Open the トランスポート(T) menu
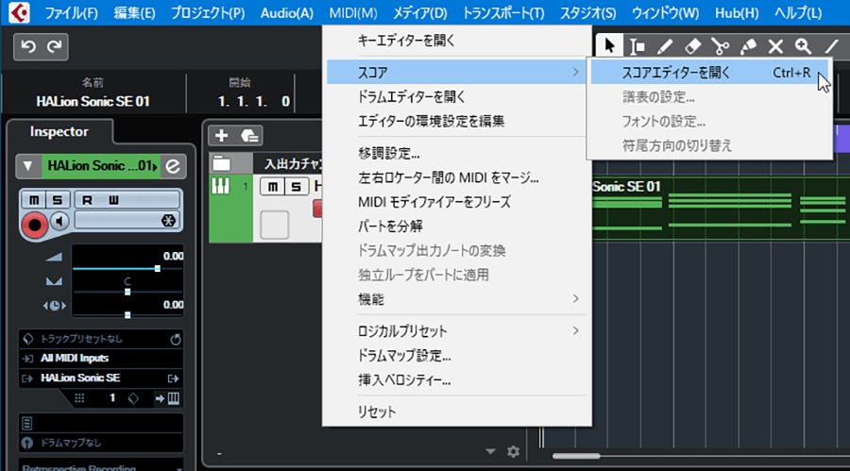This screenshot has width=850, height=471. tap(503, 13)
